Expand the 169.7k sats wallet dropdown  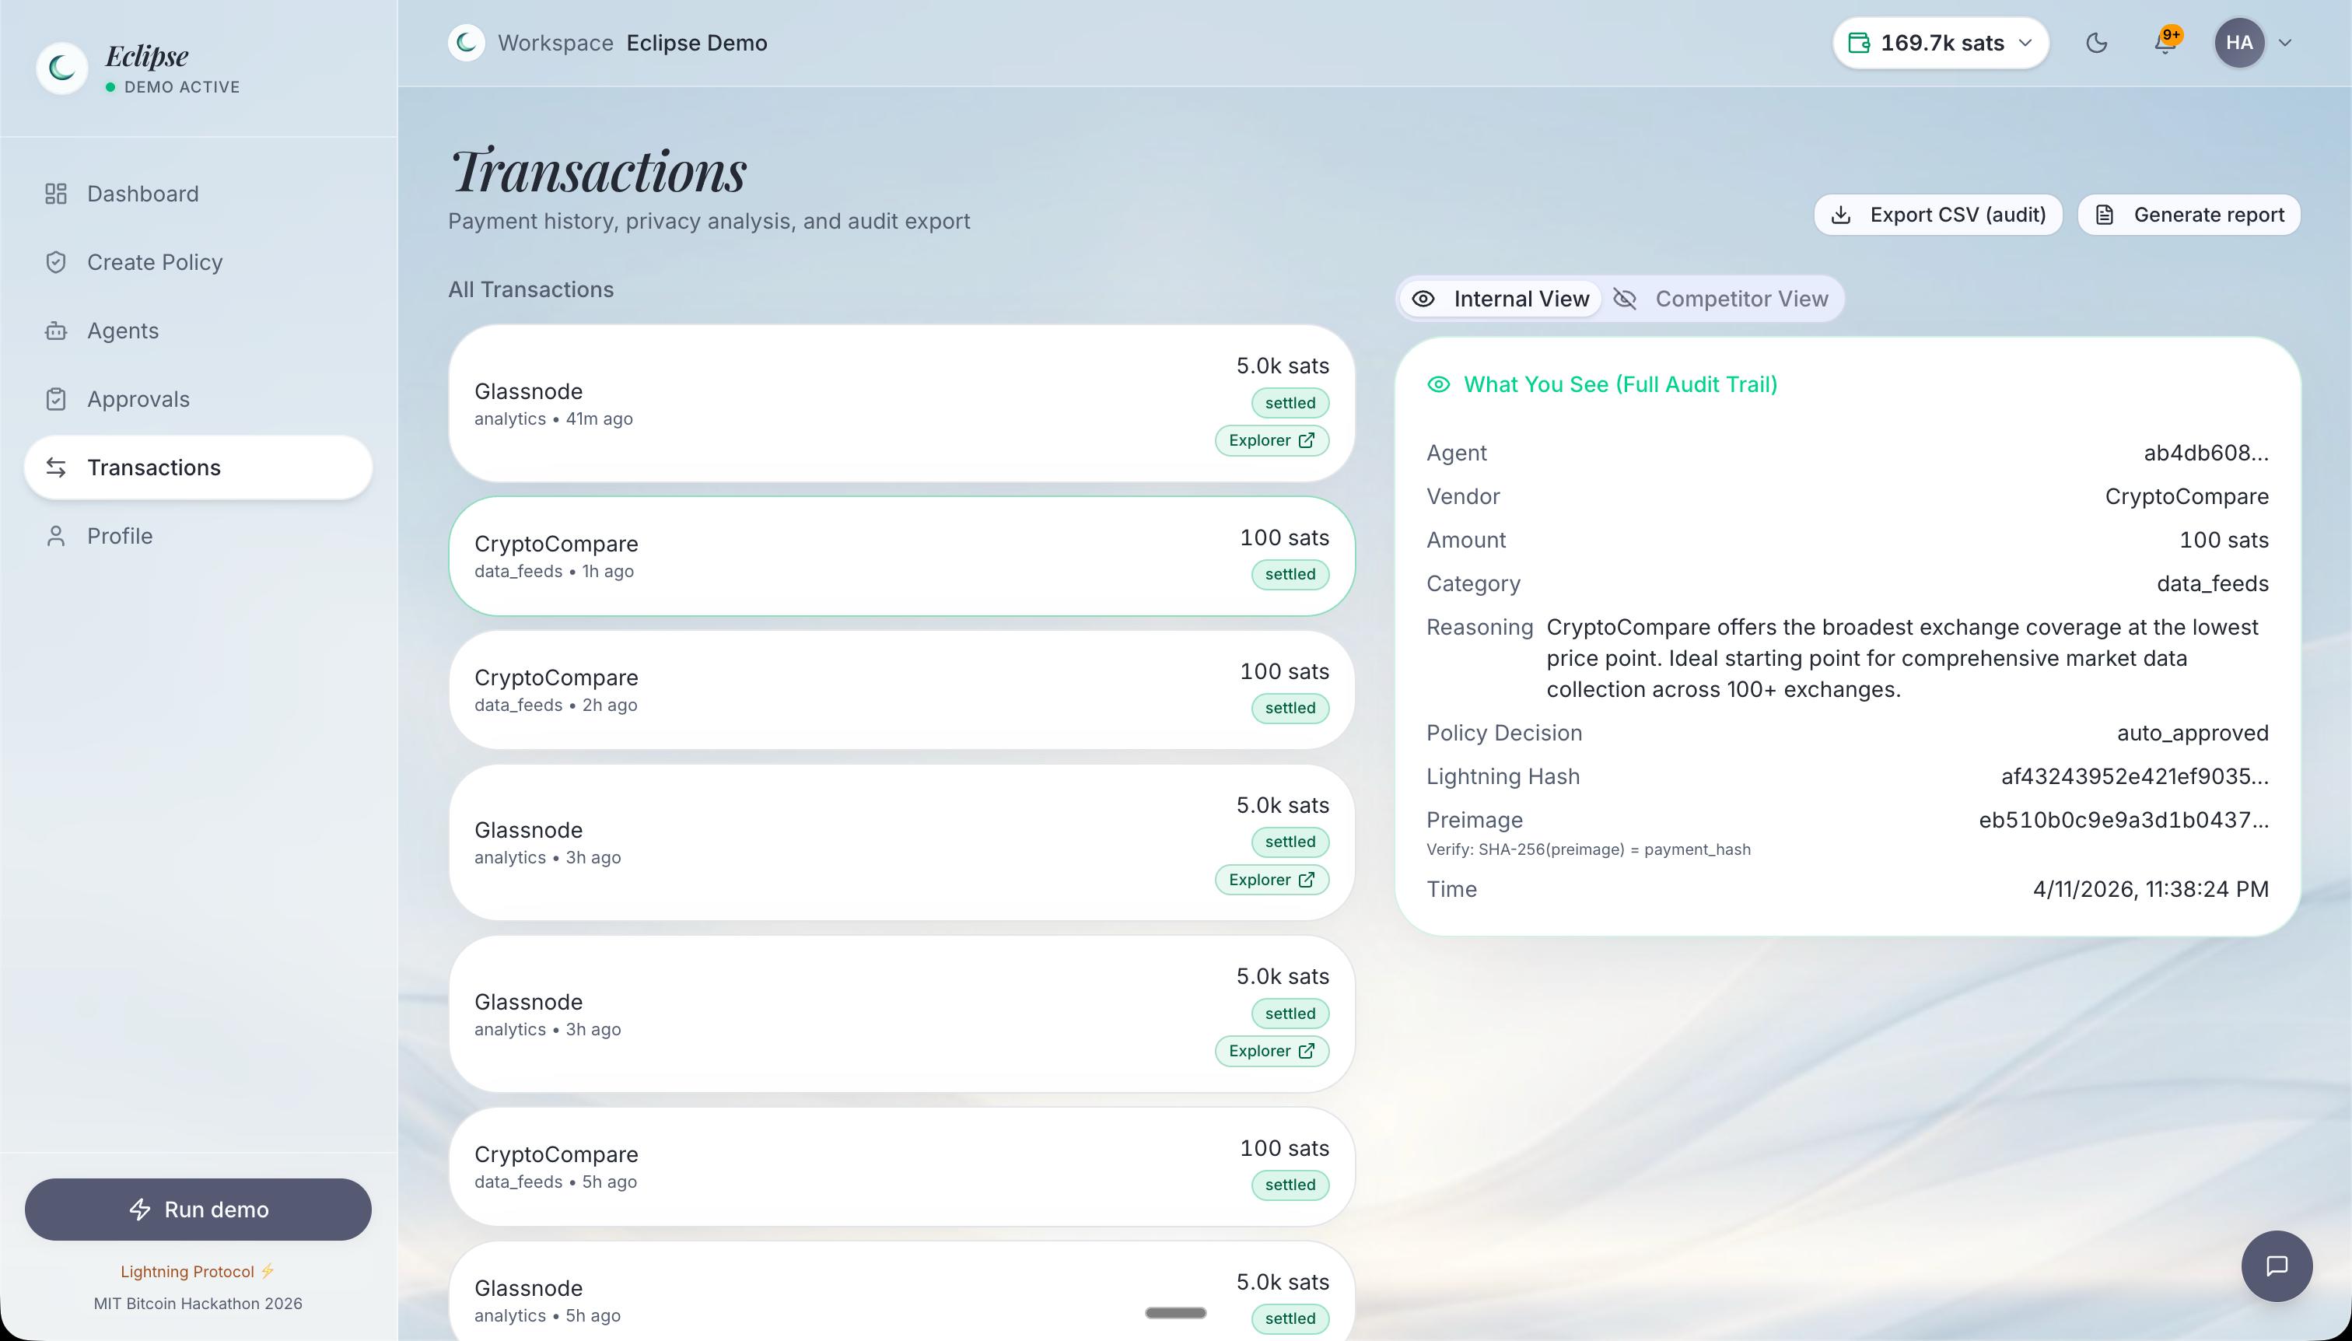[x=1941, y=44]
